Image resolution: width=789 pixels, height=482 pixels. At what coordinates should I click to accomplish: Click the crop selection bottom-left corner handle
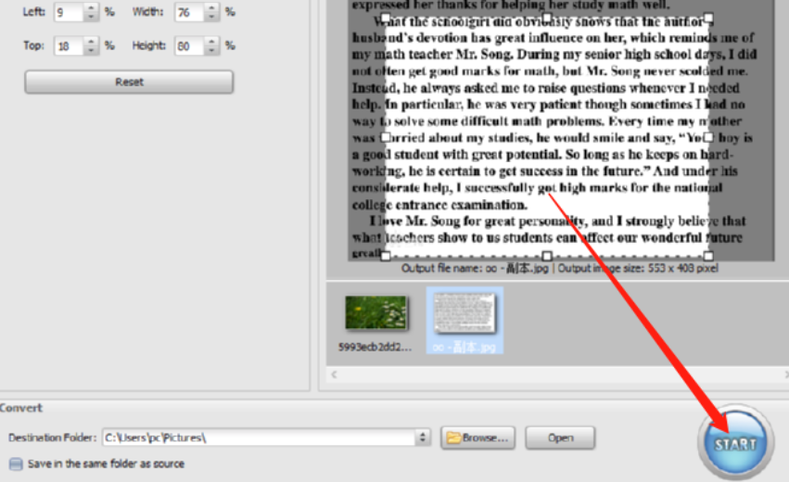tap(386, 256)
